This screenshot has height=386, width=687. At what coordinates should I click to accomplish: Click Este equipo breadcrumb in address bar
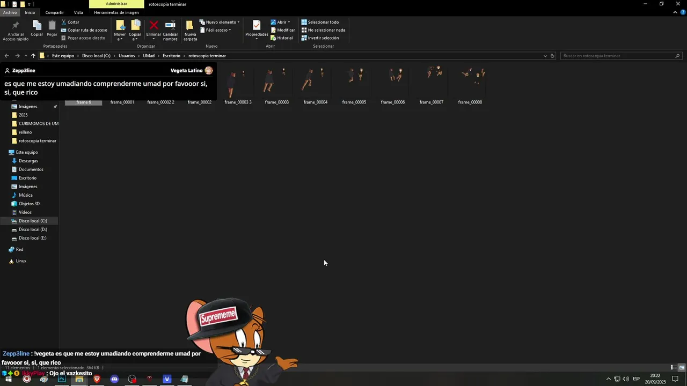tap(63, 56)
